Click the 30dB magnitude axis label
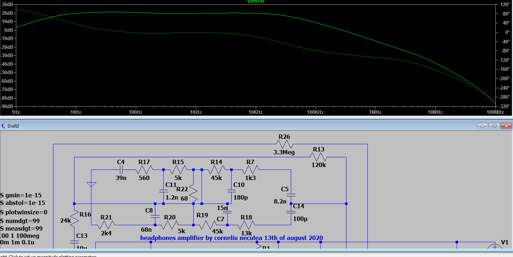The height and width of the screenshot is (257, 513). (7, 4)
